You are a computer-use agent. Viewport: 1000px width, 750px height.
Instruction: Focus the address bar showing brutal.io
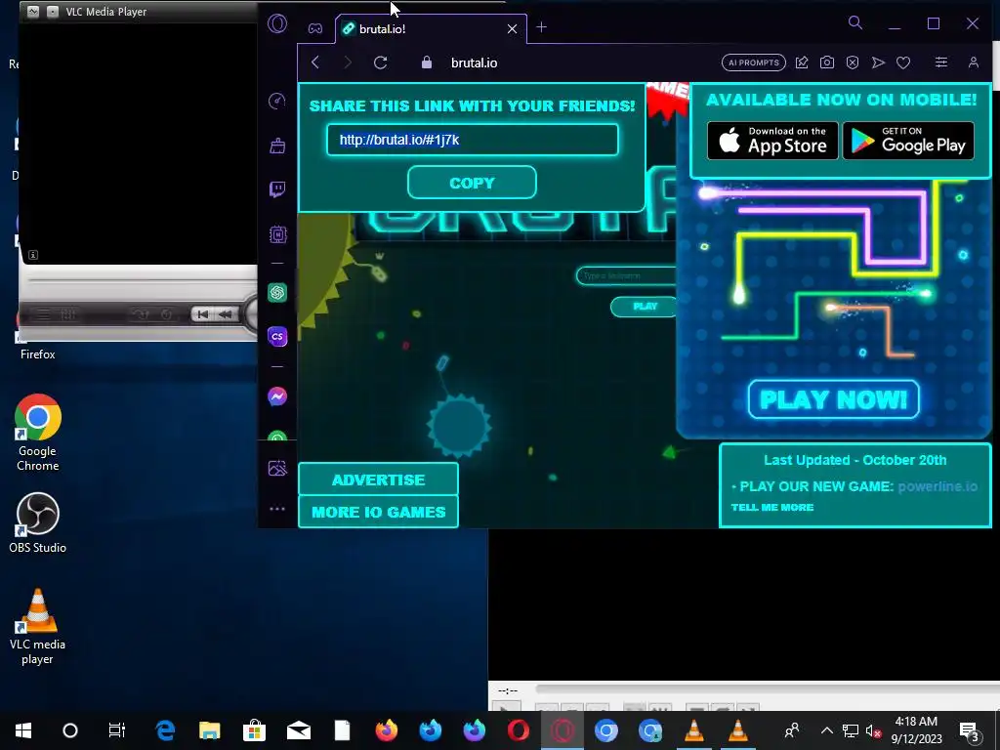coord(474,62)
